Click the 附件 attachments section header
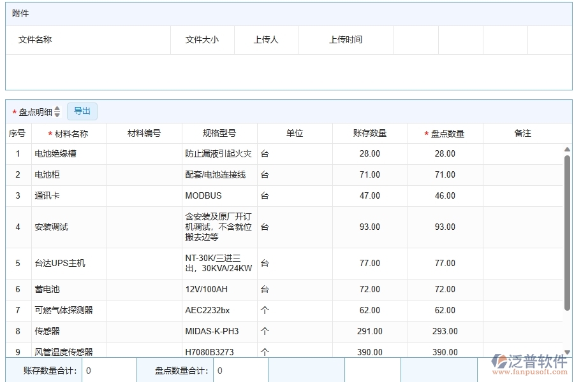The height and width of the screenshot is (382, 574). coord(20,13)
